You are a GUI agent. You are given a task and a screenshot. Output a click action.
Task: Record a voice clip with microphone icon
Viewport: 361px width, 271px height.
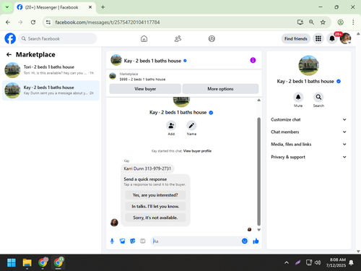pyautogui.click(x=112, y=241)
